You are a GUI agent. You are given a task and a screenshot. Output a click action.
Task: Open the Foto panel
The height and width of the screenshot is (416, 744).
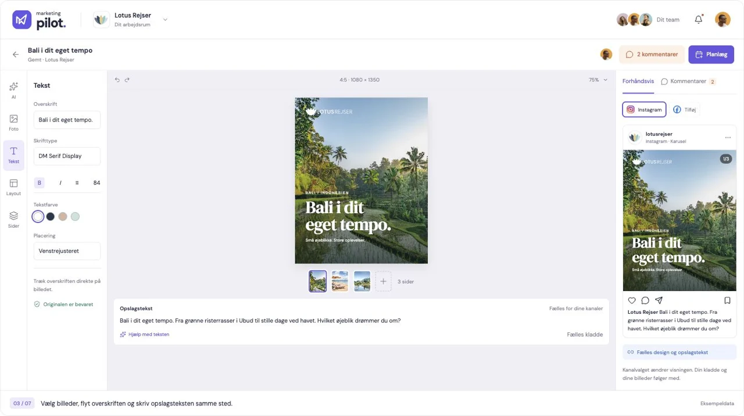[13, 123]
